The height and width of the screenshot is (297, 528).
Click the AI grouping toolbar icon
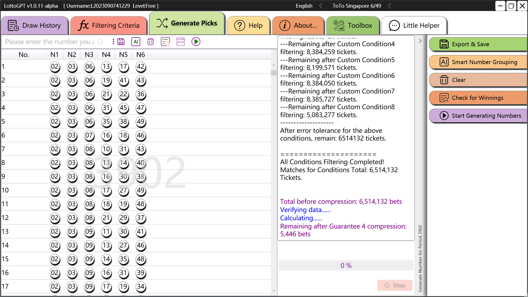point(136,42)
